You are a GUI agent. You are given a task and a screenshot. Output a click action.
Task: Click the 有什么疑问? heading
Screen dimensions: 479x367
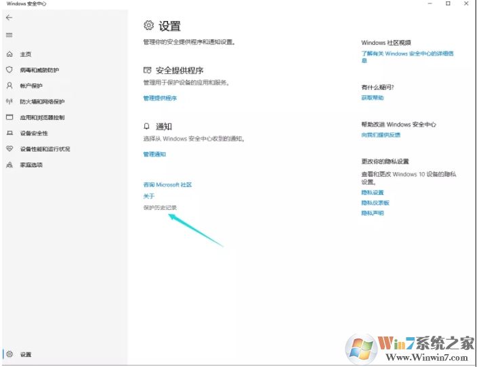(377, 87)
